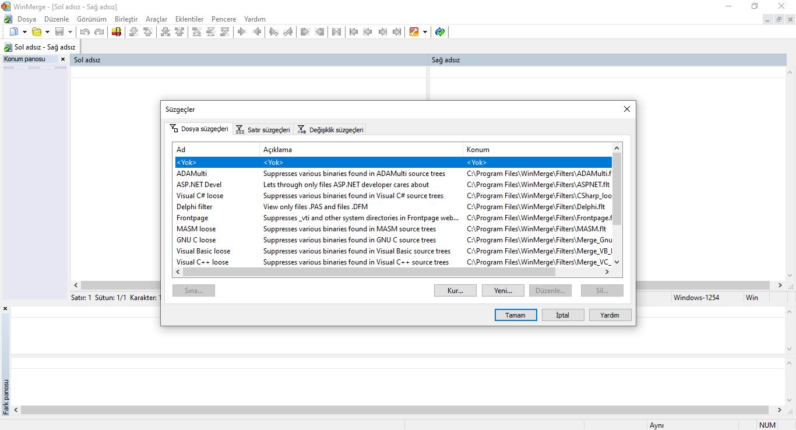The height and width of the screenshot is (430, 796).
Task: Click the WinMerge app icon in title bar
Action: coord(6,6)
